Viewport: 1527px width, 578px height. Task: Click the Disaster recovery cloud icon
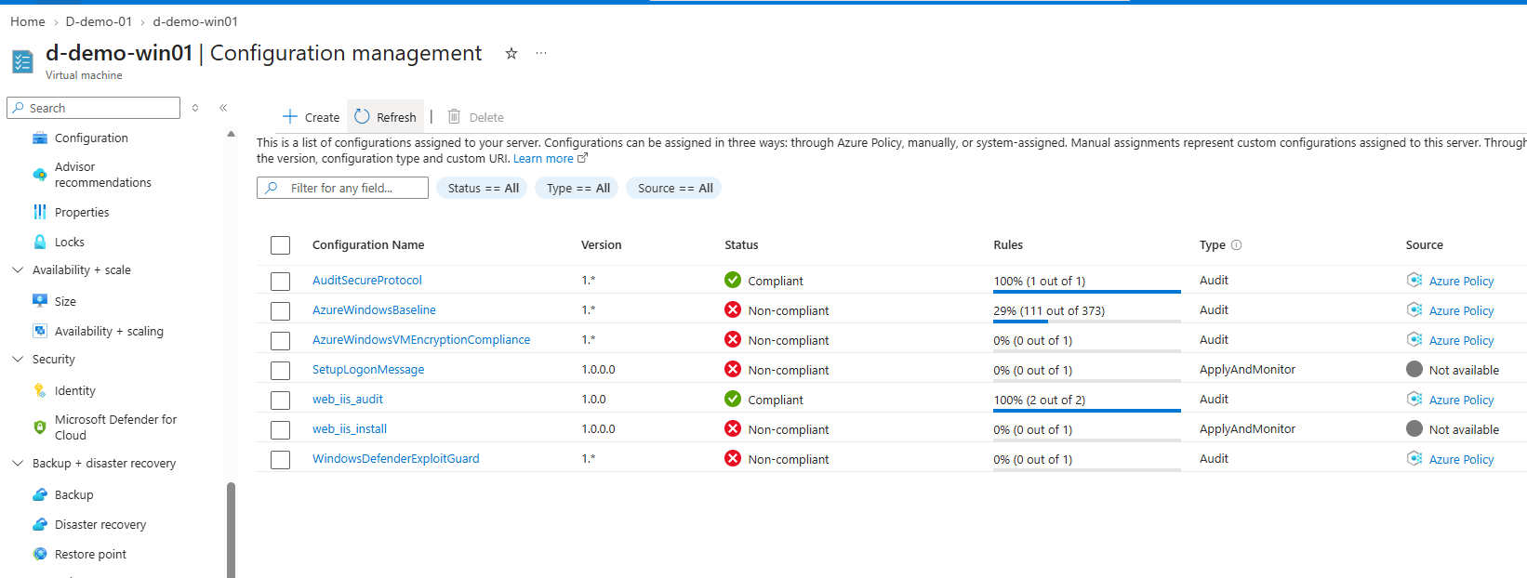(x=40, y=524)
